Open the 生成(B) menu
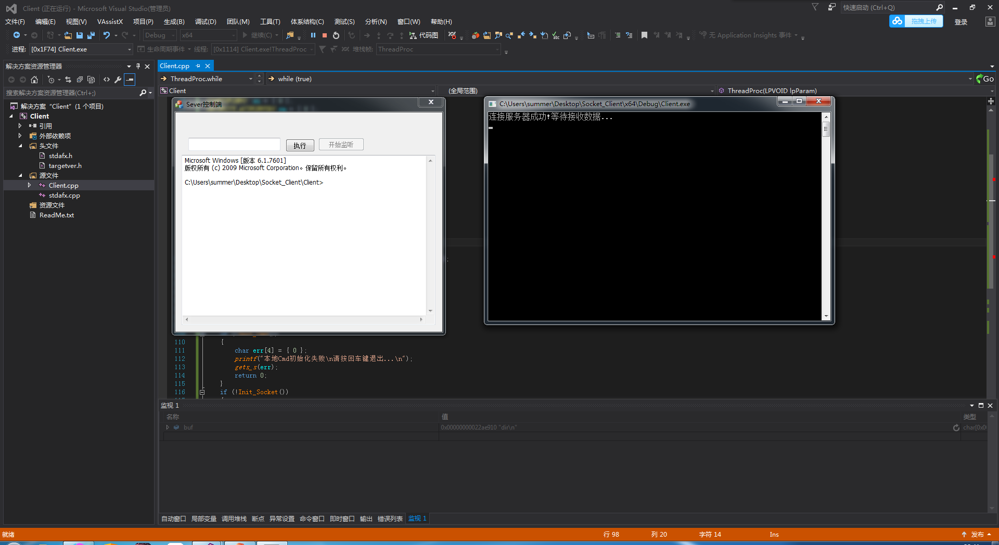This screenshot has height=545, width=999. 174,22
